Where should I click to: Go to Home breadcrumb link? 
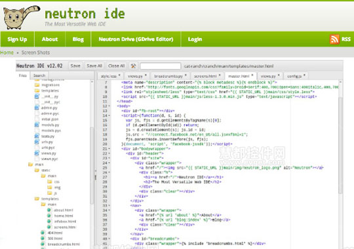7,52
